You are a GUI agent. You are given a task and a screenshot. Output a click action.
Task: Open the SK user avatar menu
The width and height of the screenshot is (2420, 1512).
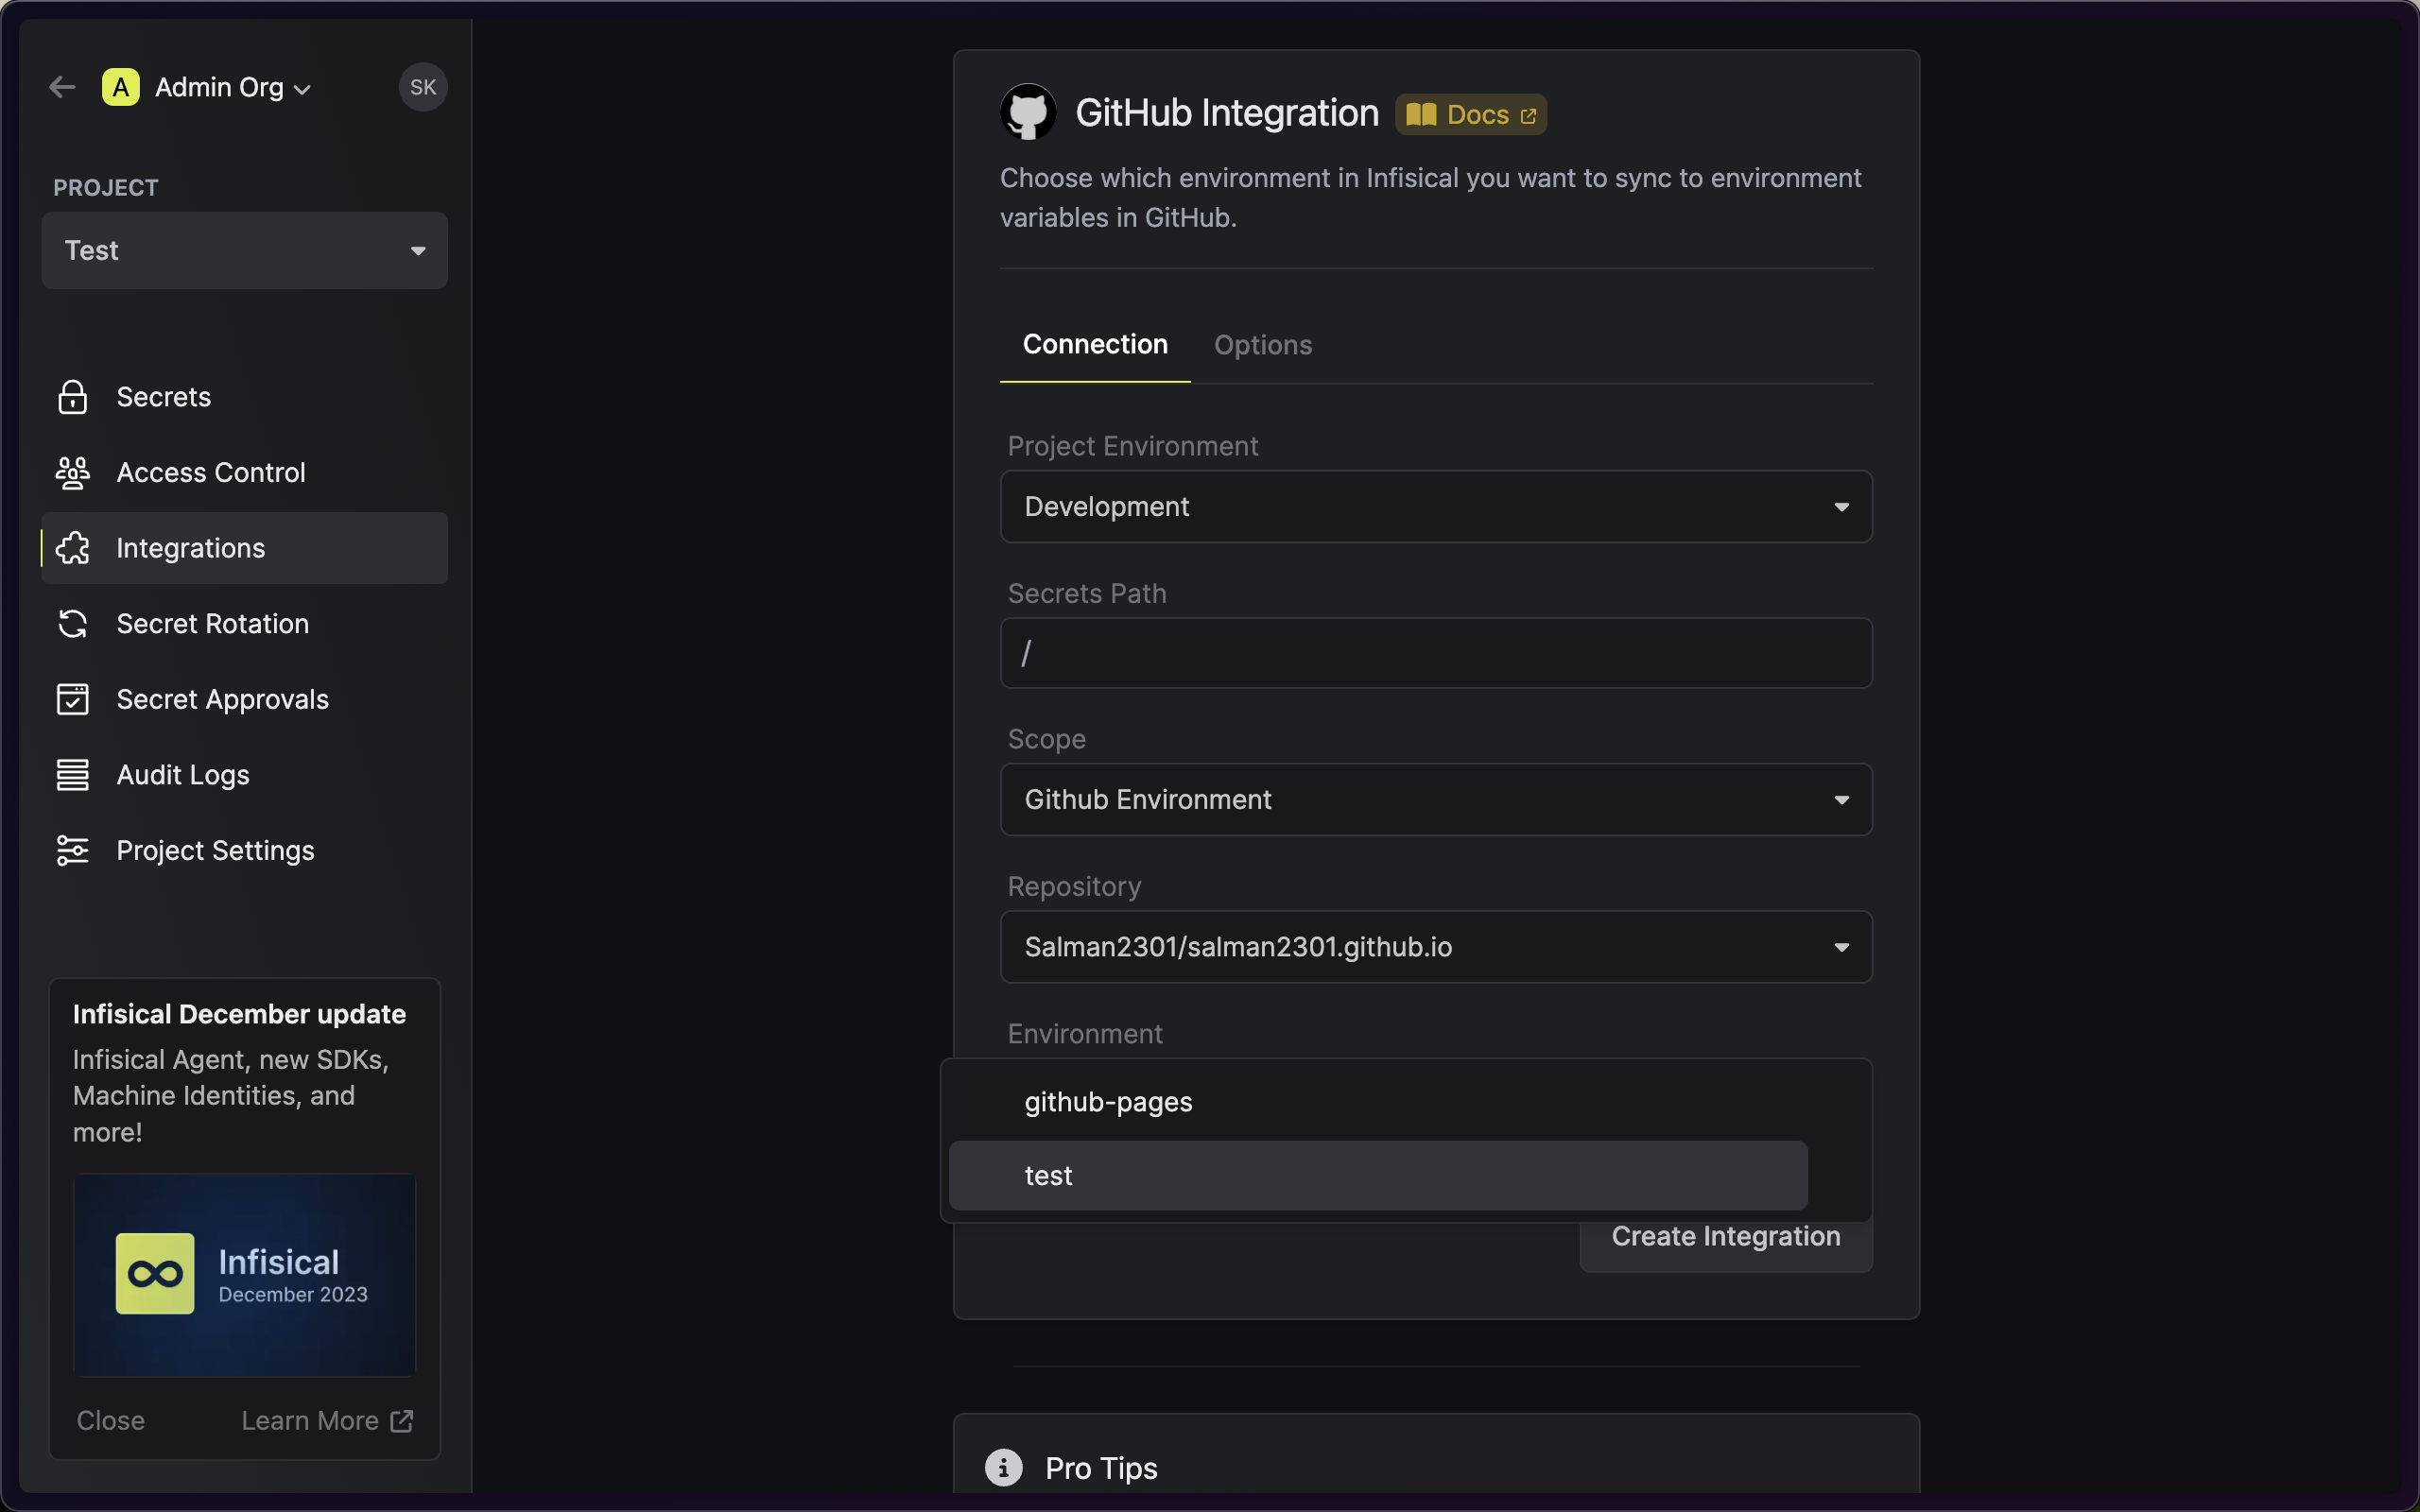tap(423, 88)
